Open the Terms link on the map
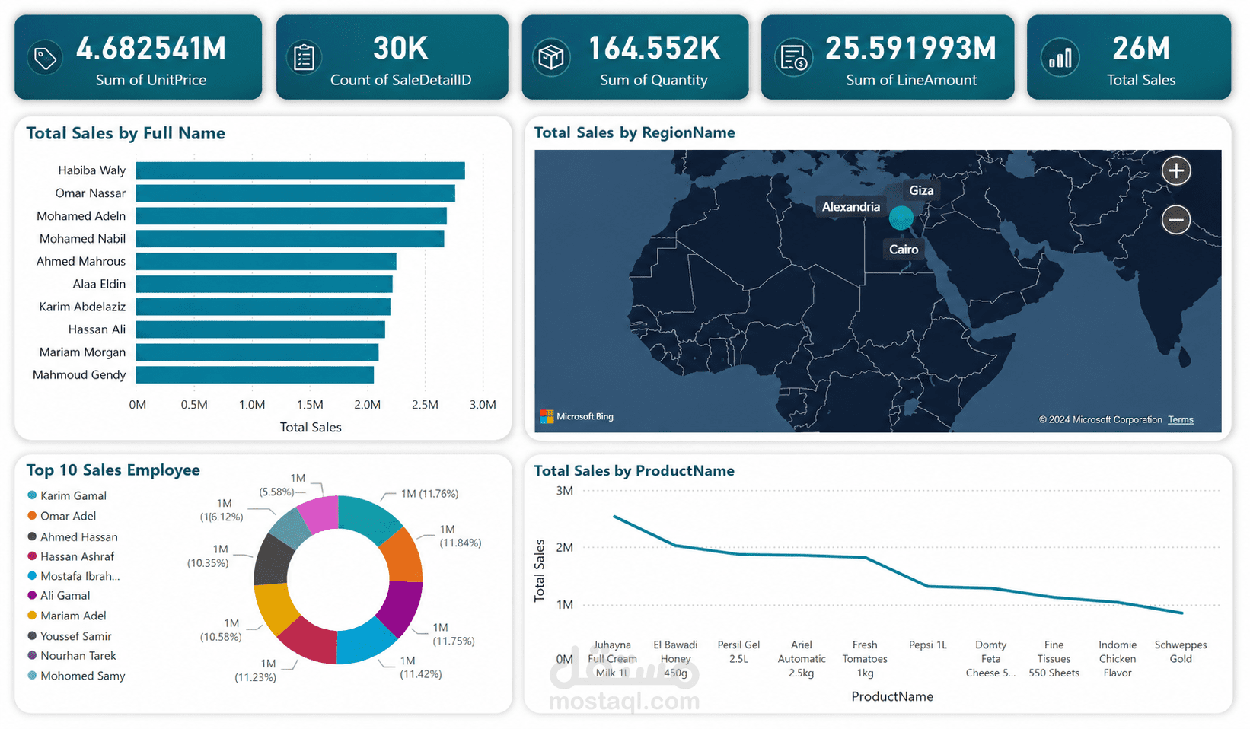The width and height of the screenshot is (1250, 729). click(1181, 419)
